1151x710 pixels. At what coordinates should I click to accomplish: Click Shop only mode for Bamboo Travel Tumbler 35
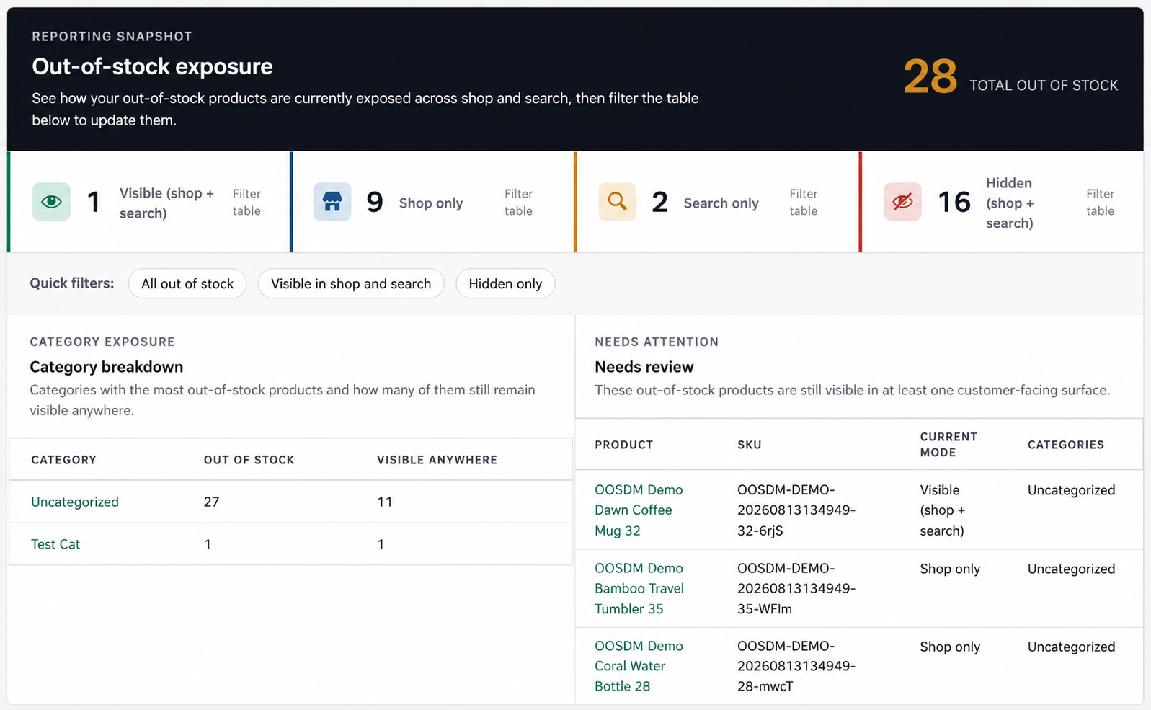click(x=950, y=569)
